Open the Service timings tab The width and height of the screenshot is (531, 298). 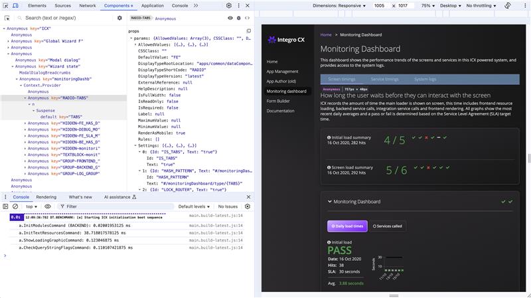(384, 79)
